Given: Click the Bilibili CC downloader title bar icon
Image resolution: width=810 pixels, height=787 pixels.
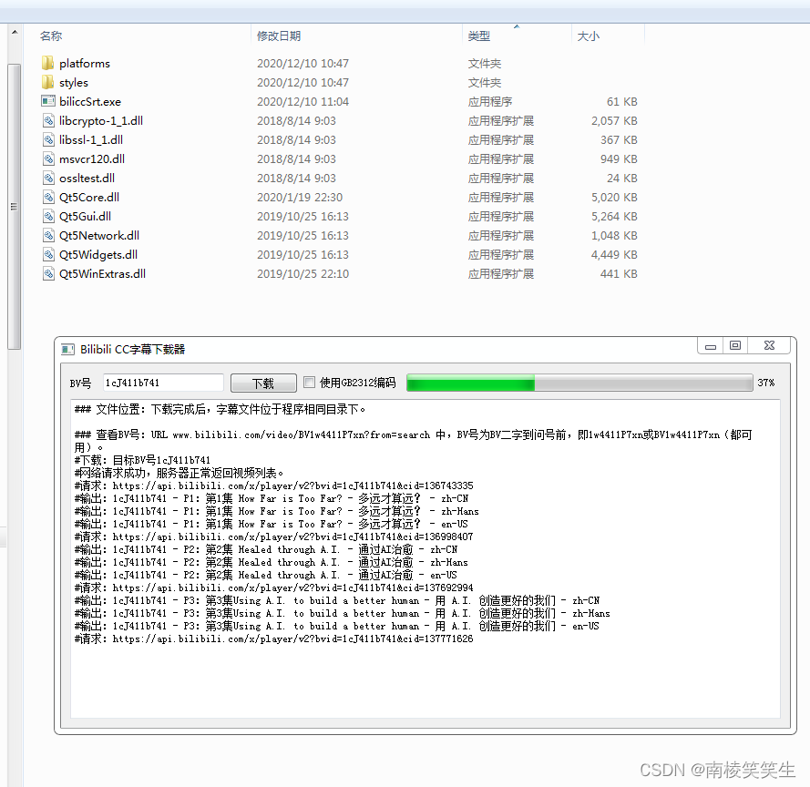Looking at the screenshot, I should pos(67,350).
